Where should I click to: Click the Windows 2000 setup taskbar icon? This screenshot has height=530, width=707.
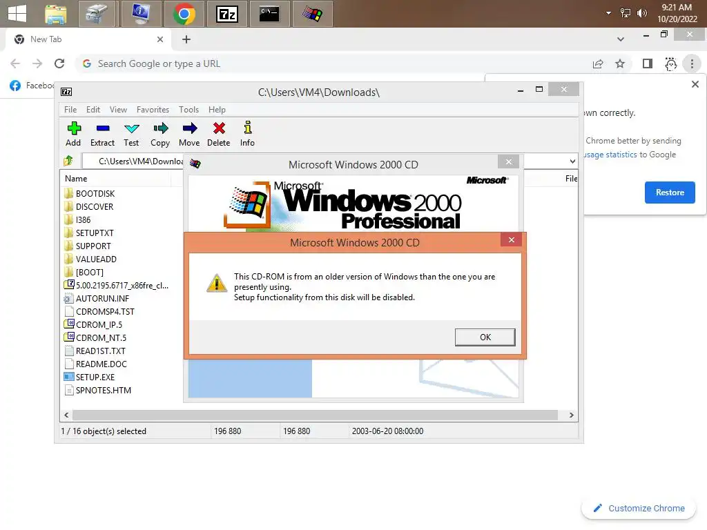[313, 14]
